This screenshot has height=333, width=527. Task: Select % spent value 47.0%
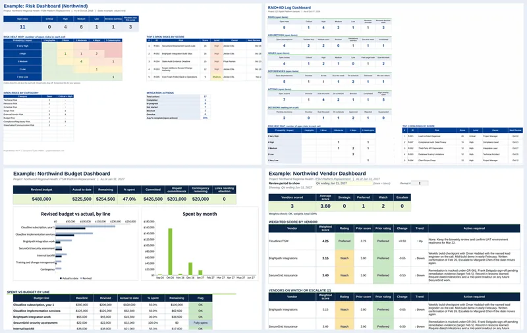click(129, 199)
